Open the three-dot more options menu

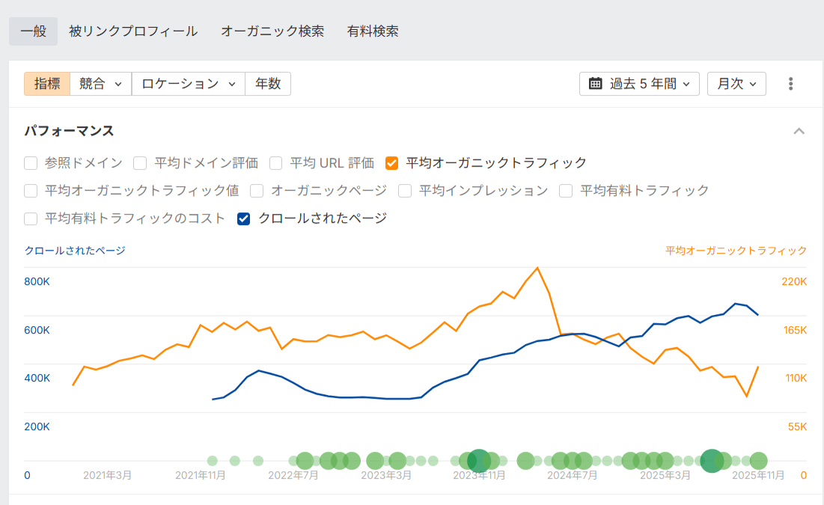(790, 84)
